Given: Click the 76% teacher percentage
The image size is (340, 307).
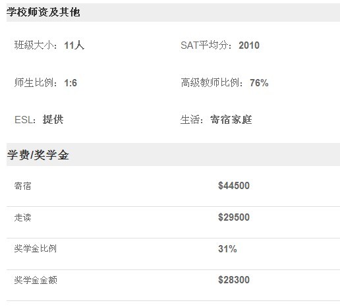Looking at the screenshot, I should (259, 83).
